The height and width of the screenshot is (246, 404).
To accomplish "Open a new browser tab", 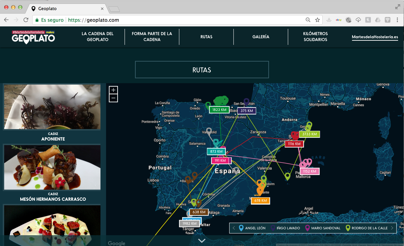I will coord(114,9).
